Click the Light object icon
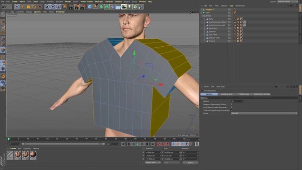 pos(130,7)
